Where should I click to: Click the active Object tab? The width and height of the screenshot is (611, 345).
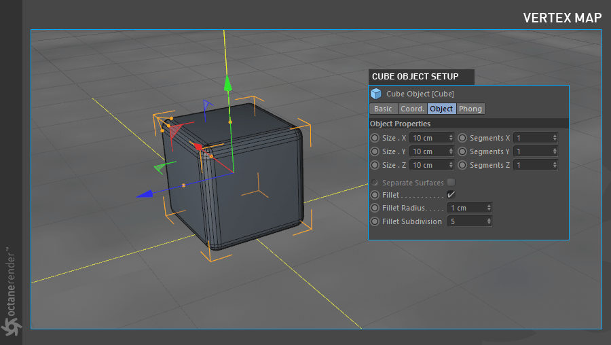click(441, 109)
